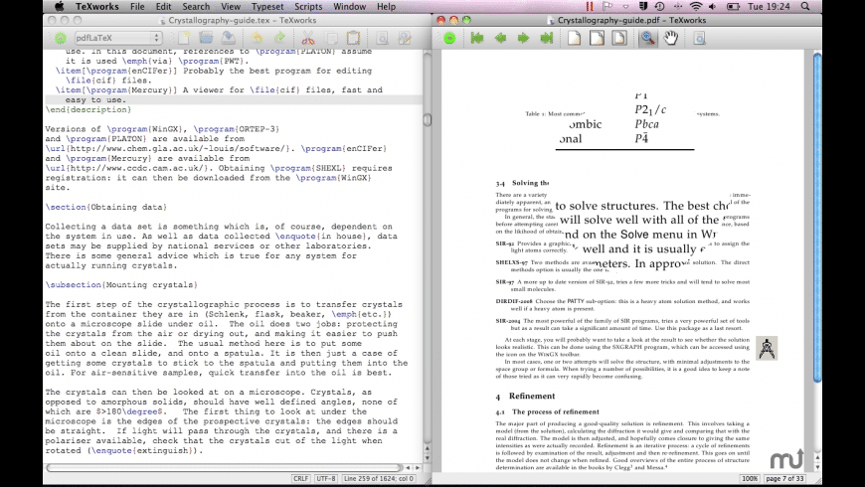Click the \subsection{Mounting crystals} line
This screenshot has height=487, width=865.
tap(121, 284)
